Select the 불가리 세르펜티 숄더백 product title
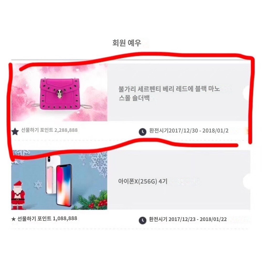The height and width of the screenshot is (262, 262). 169,93
